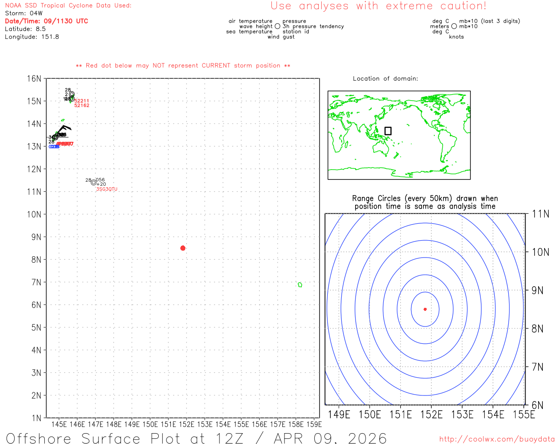The image size is (555, 444).
Task: Select the "Longitude: 151.8" value
Action: pos(32,37)
